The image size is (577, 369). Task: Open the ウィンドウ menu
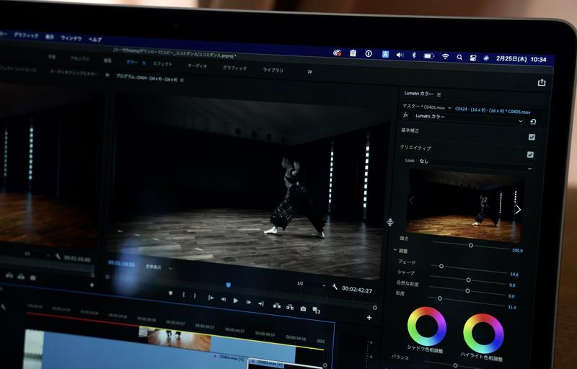click(x=71, y=37)
